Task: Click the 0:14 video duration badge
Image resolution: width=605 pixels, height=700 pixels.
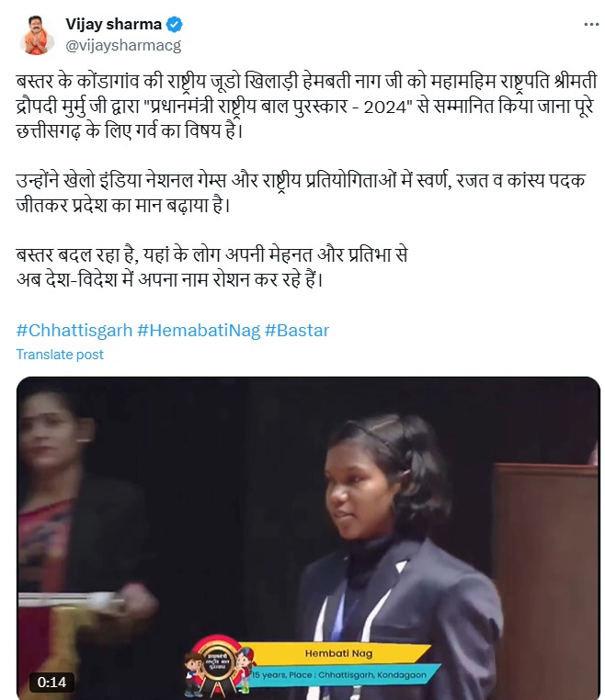Action: click(x=51, y=683)
